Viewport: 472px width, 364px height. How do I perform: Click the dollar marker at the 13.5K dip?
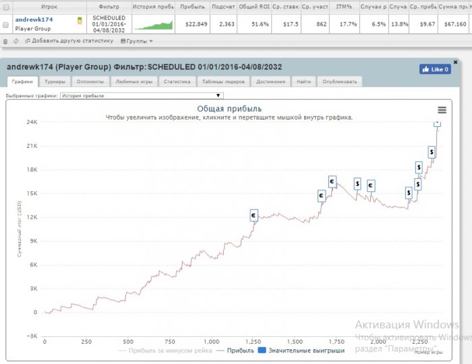pyautogui.click(x=409, y=192)
